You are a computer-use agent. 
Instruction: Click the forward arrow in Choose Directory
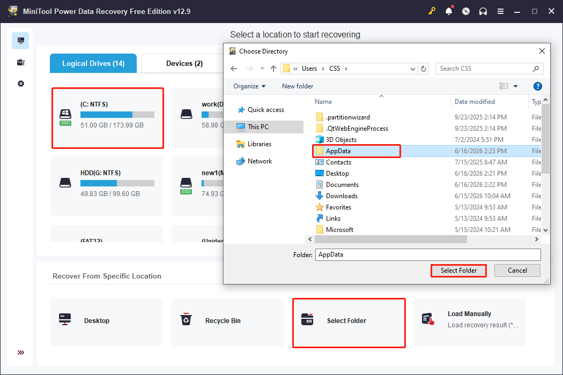[249, 69]
